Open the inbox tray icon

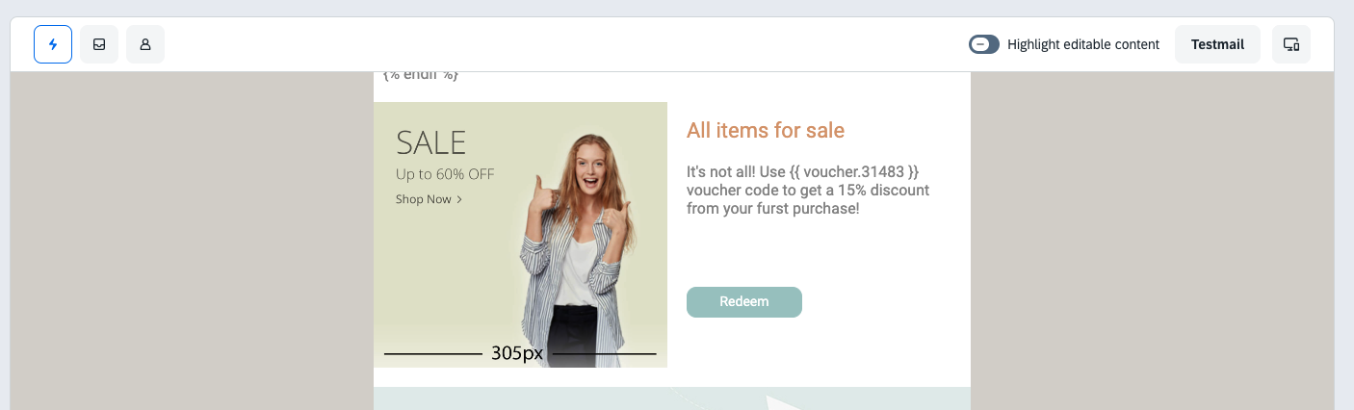(99, 44)
